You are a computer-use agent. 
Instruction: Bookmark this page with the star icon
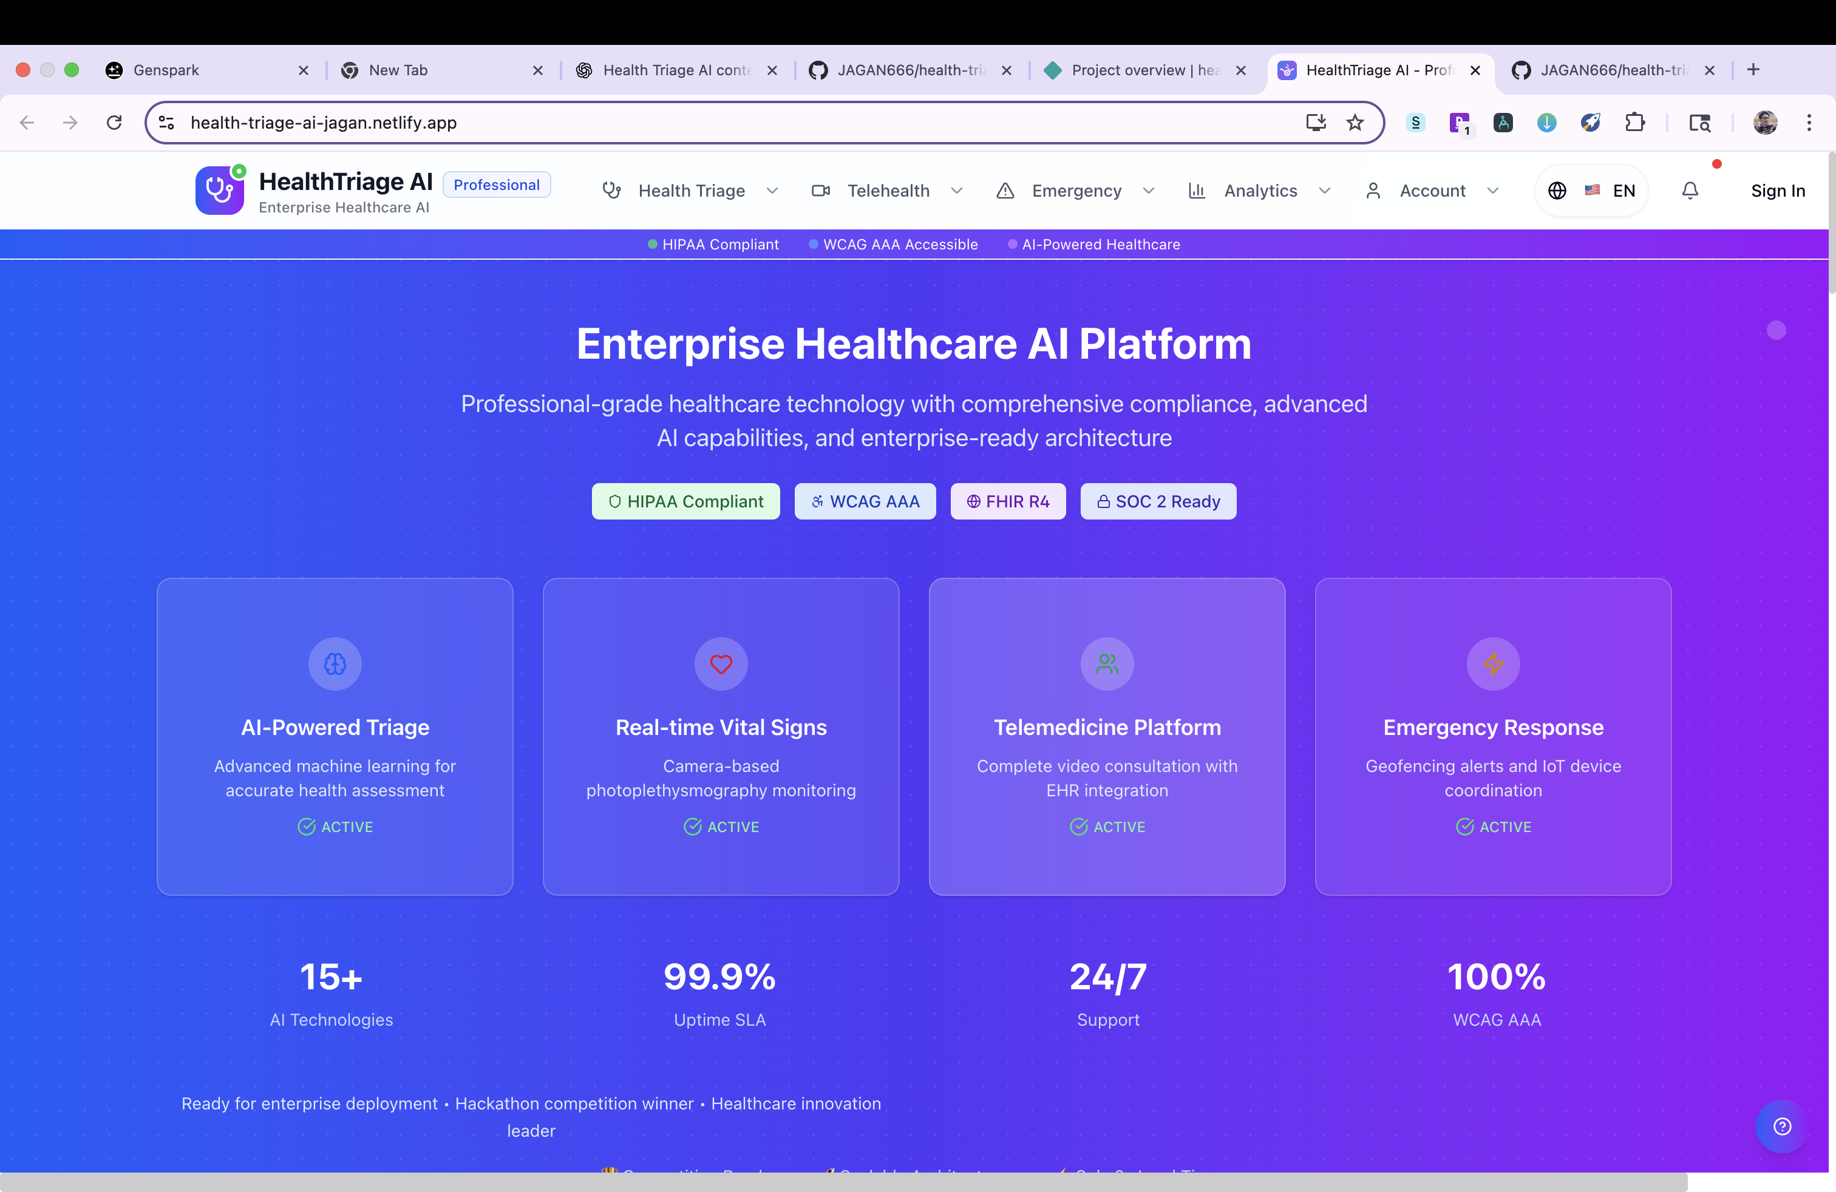pos(1355,123)
